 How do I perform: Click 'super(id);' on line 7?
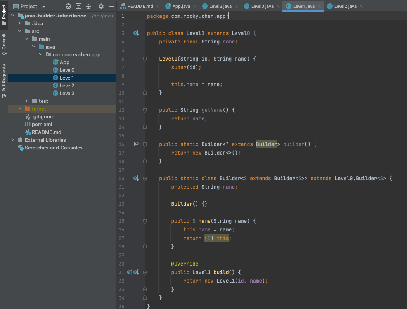point(186,67)
